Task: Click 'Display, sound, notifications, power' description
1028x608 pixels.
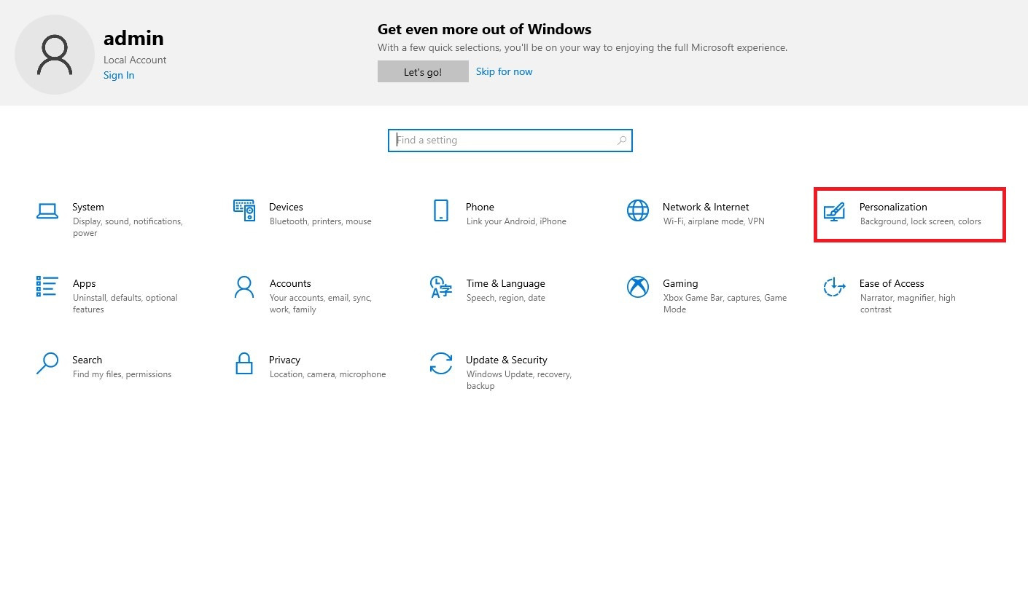Action: click(128, 227)
